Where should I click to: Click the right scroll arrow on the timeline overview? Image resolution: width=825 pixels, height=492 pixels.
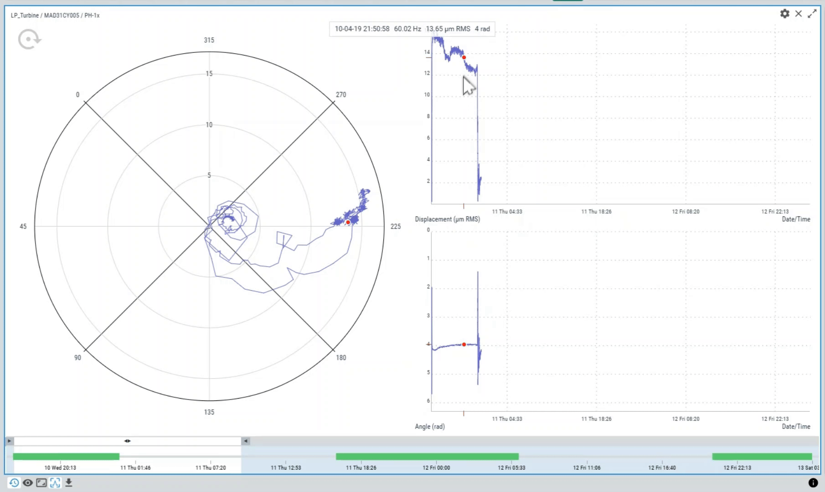tap(245, 441)
